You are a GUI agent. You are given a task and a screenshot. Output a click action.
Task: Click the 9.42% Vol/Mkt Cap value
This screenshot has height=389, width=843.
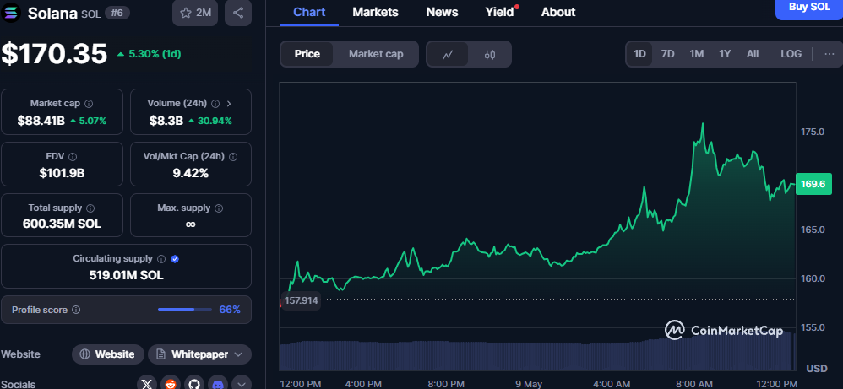click(x=190, y=173)
